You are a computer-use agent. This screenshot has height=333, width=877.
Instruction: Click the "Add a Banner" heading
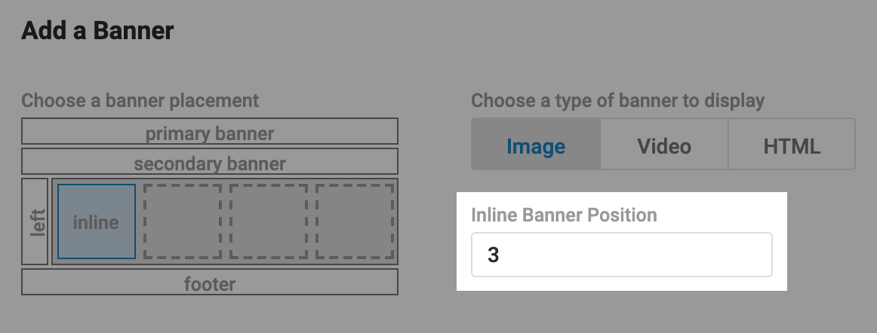pos(97,31)
